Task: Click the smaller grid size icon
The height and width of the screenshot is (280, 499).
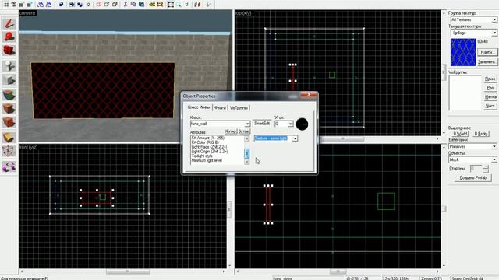Action: (21, 5)
